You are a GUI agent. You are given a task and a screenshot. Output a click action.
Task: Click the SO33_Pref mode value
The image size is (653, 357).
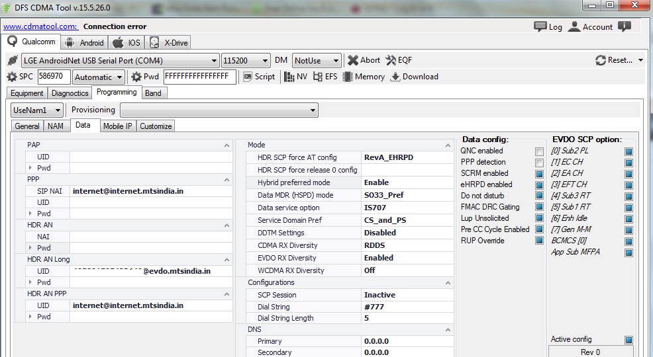click(x=407, y=195)
